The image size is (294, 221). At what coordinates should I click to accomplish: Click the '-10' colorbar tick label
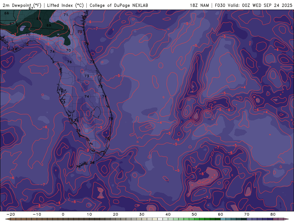(37, 214)
